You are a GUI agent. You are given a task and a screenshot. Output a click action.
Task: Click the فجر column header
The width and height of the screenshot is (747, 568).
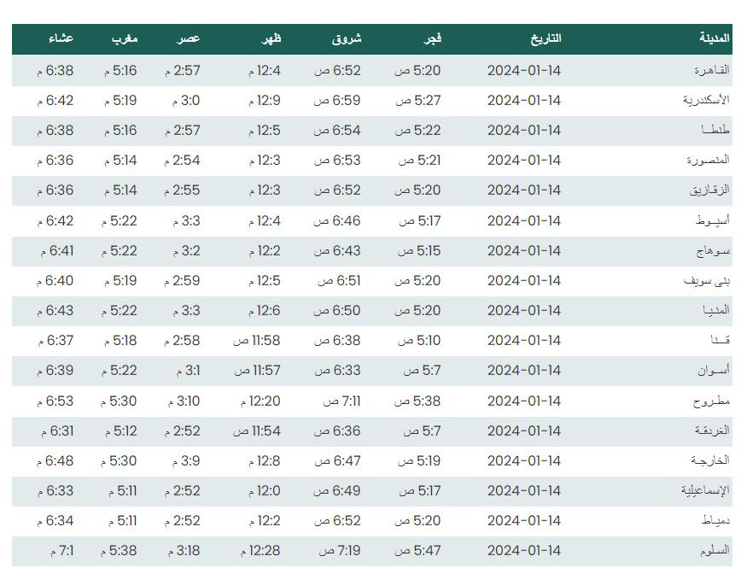coord(433,38)
